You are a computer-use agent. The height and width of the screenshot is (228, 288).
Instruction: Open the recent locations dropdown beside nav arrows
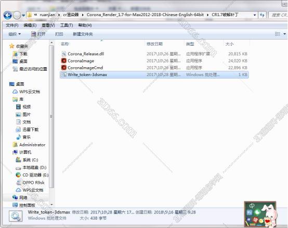click(23, 15)
